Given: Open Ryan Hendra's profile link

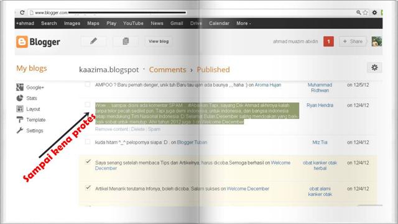Looking at the screenshot, I should click(x=320, y=105).
